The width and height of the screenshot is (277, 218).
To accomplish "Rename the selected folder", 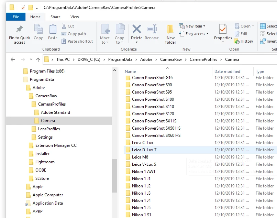I will point(152,32).
